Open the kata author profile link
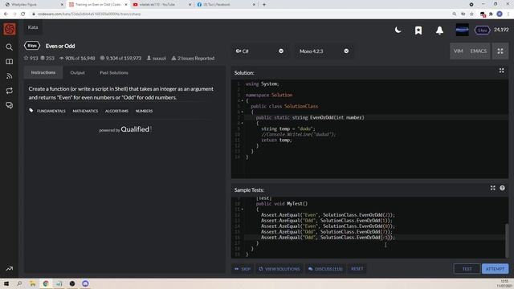Viewport: 514px width, 289px height. [157, 59]
